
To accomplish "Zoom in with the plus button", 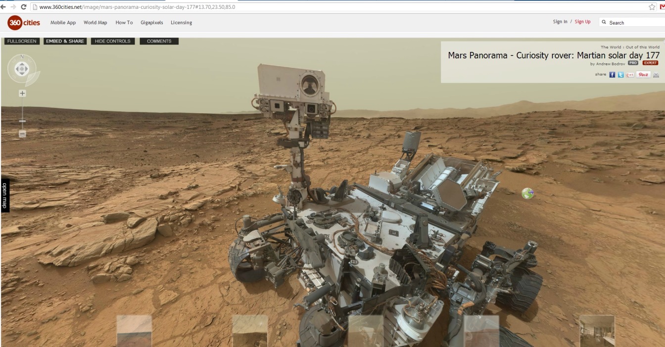I will pos(22,93).
